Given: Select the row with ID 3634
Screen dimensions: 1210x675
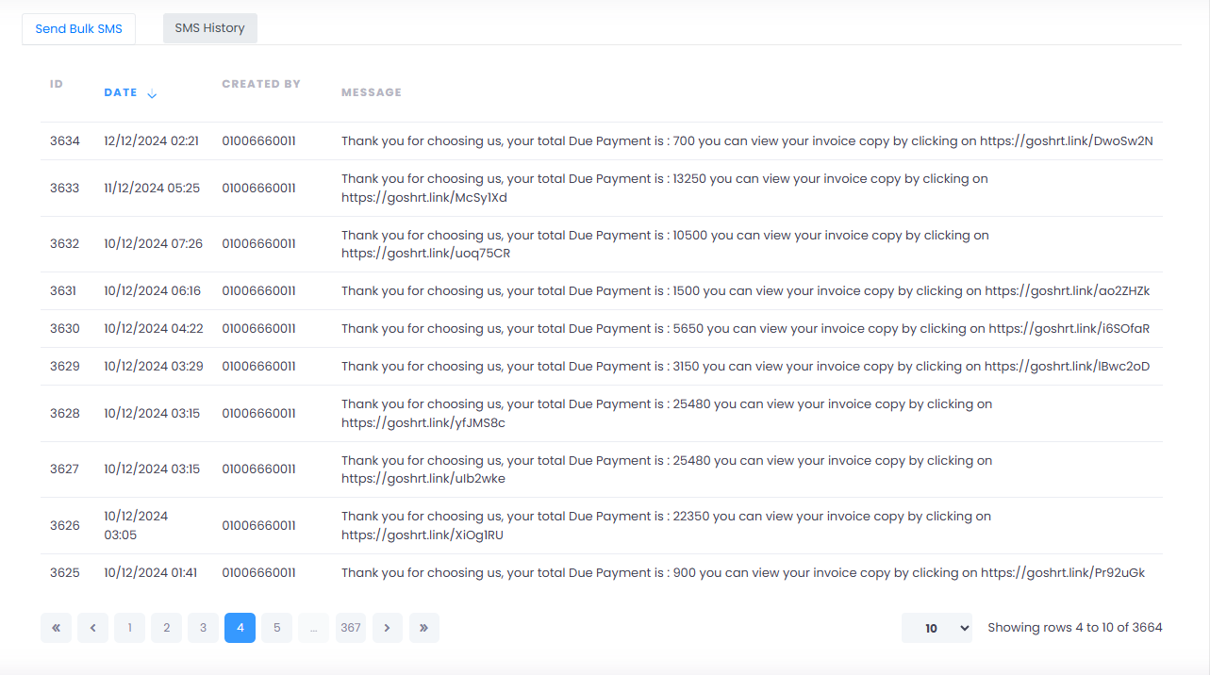Looking at the screenshot, I should (65, 141).
